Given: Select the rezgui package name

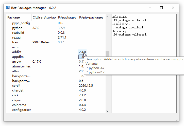Looking at the screenshot, I should click(17, 38).
